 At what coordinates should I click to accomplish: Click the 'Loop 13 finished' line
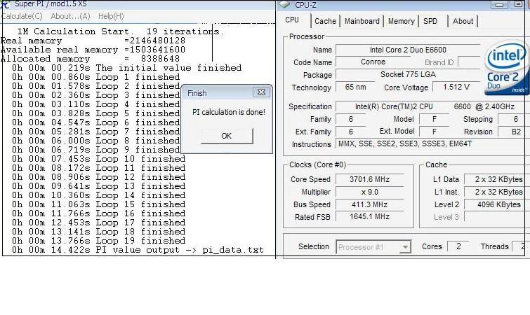click(99, 186)
